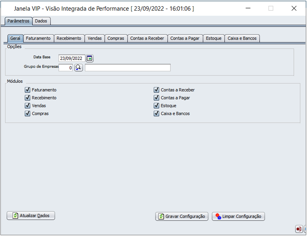Open the Faturamento settings tab
Image resolution: width=307 pixels, height=236 pixels.
tap(38, 38)
